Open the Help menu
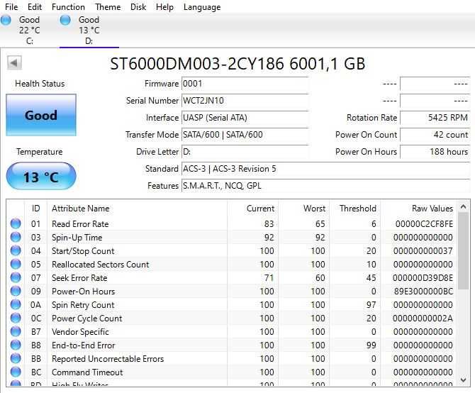The image size is (475, 393). [164, 6]
